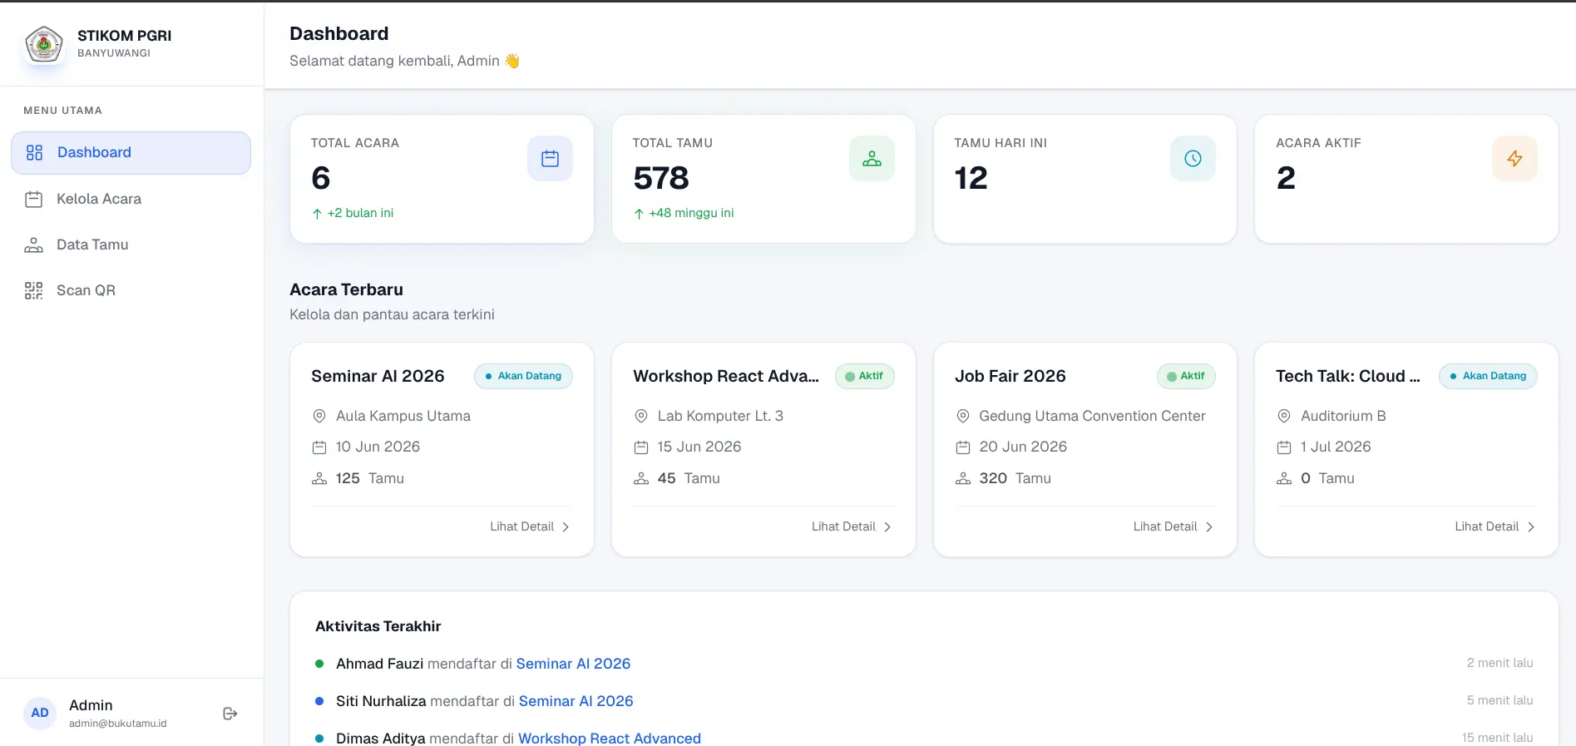Click the 'Tech Talk: Cloud ...' card title

pyautogui.click(x=1347, y=376)
